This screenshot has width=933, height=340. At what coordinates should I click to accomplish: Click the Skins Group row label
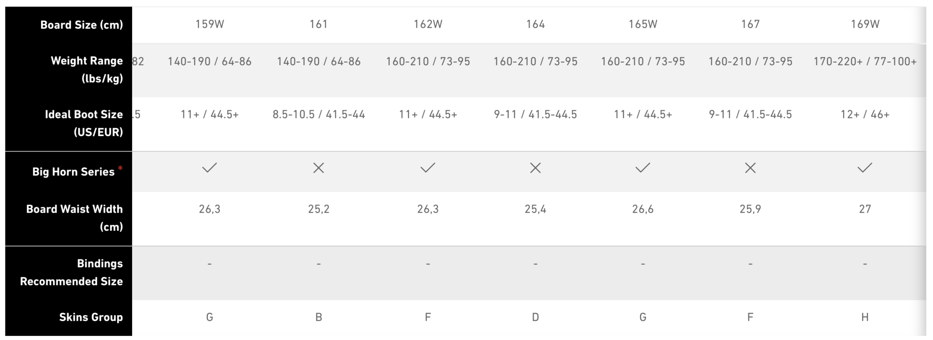(91, 317)
